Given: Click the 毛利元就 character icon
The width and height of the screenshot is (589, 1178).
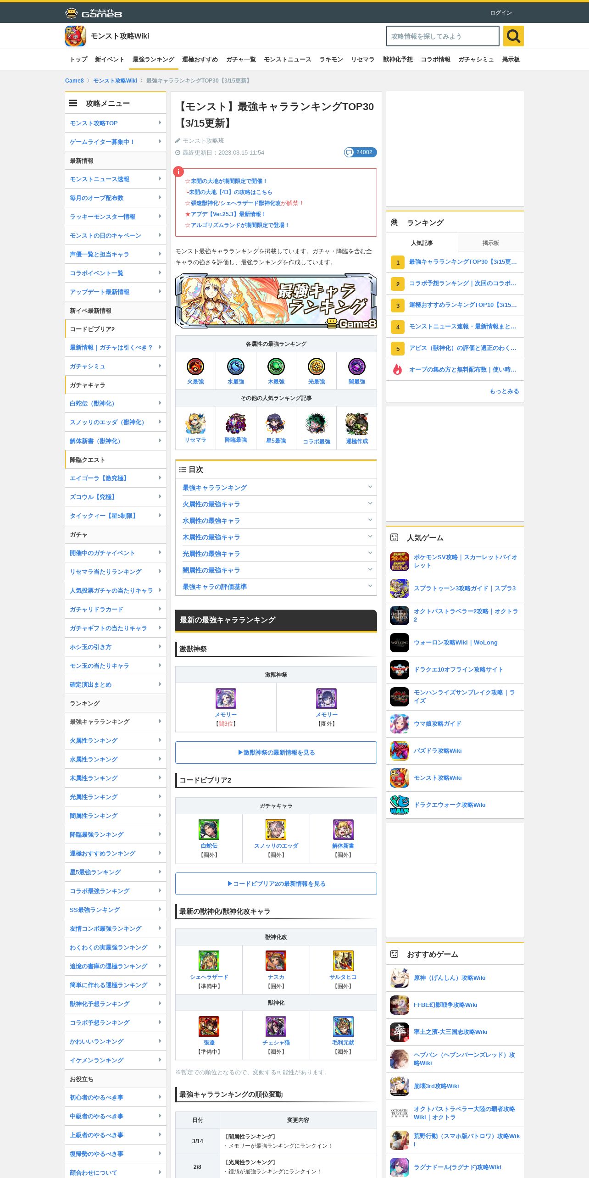Looking at the screenshot, I should point(343,1026).
